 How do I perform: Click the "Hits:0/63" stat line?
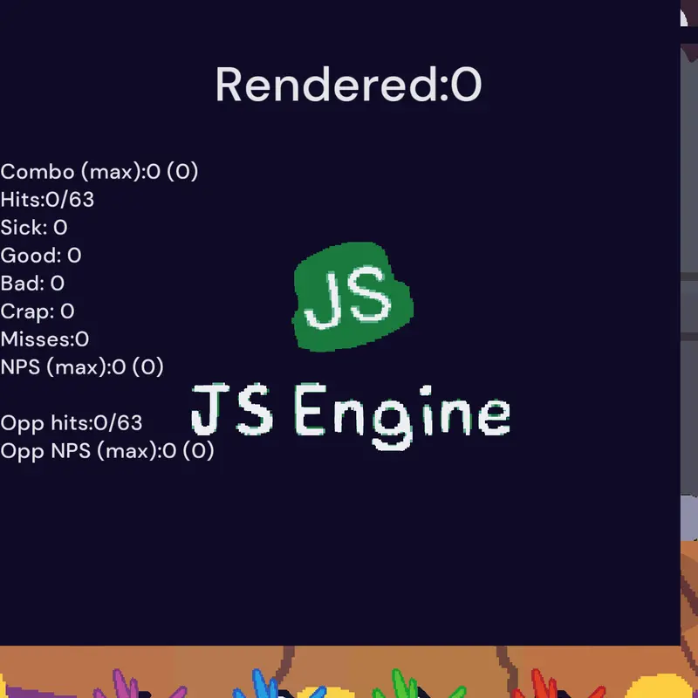point(47,200)
